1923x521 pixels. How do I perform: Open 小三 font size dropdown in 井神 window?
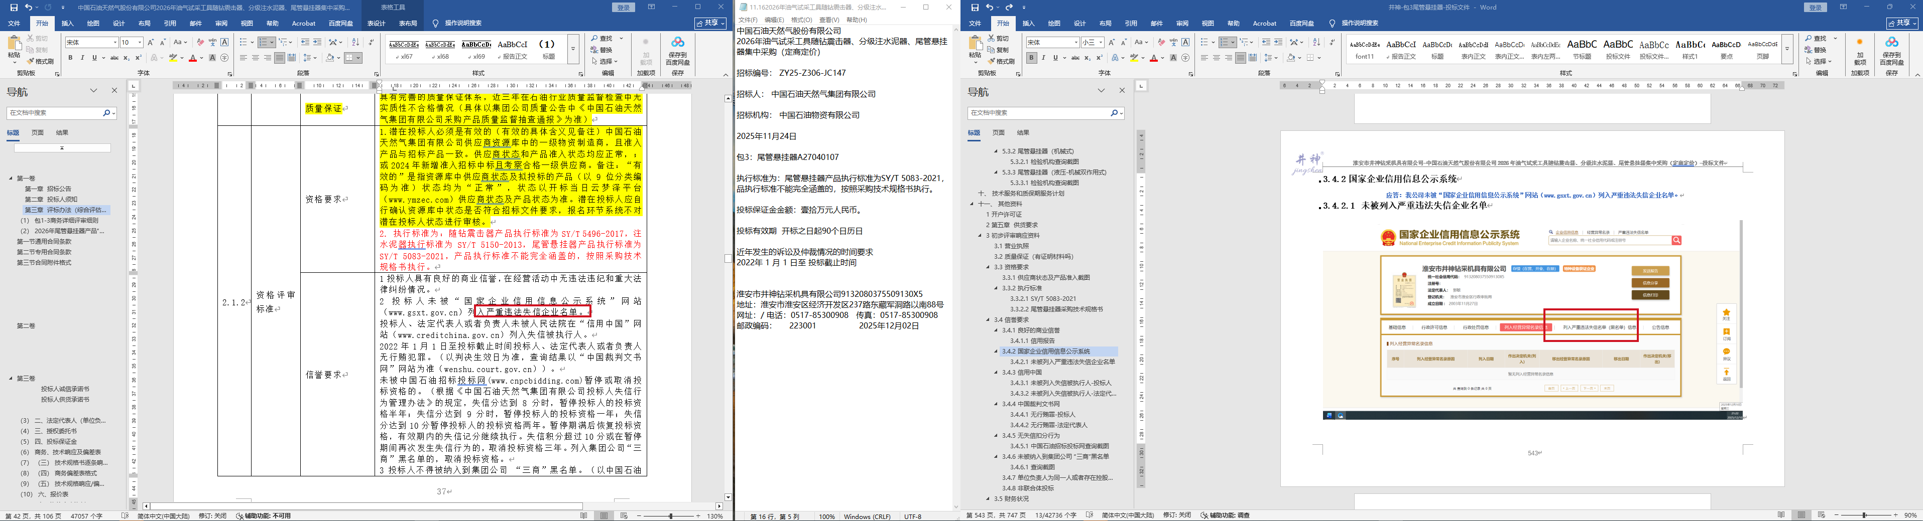1102,43
